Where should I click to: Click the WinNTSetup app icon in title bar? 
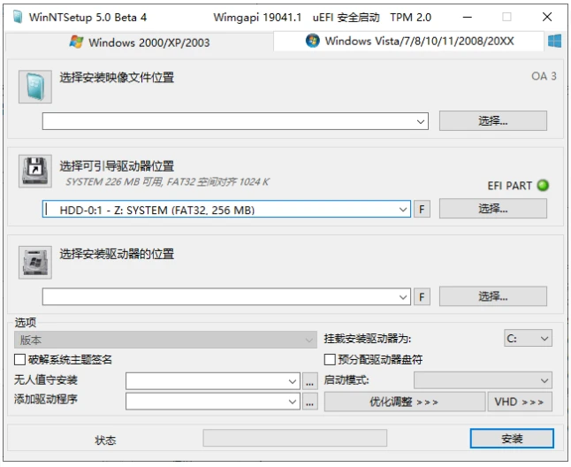pyautogui.click(x=17, y=17)
